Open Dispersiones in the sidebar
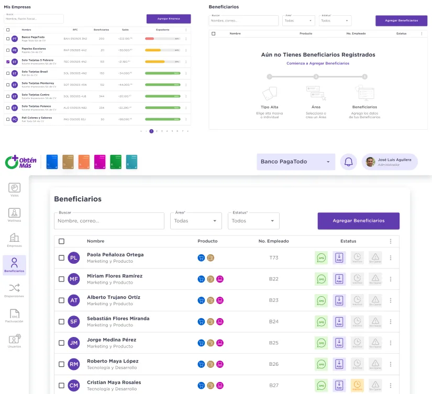This screenshot has height=394, width=432. [14, 289]
